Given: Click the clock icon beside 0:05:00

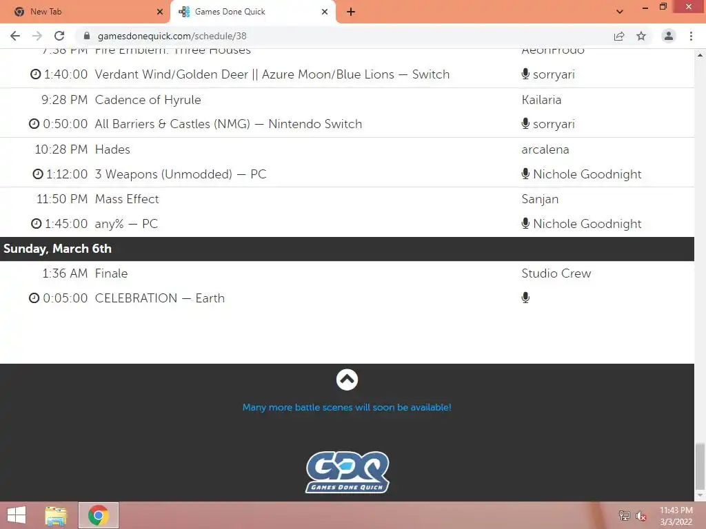Looking at the screenshot, I should coord(34,298).
